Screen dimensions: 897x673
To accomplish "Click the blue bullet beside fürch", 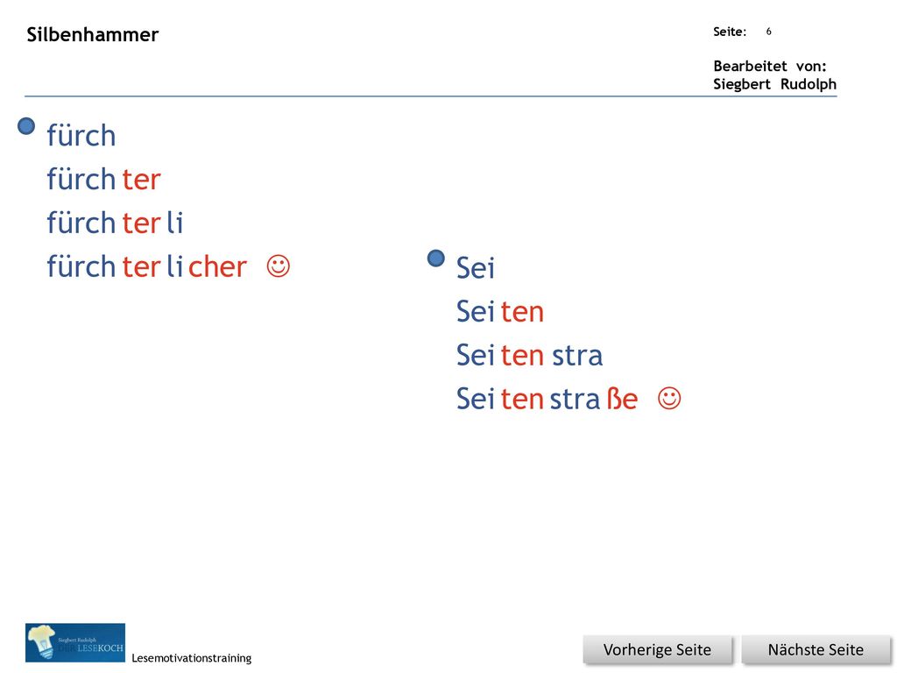I will (26, 126).
